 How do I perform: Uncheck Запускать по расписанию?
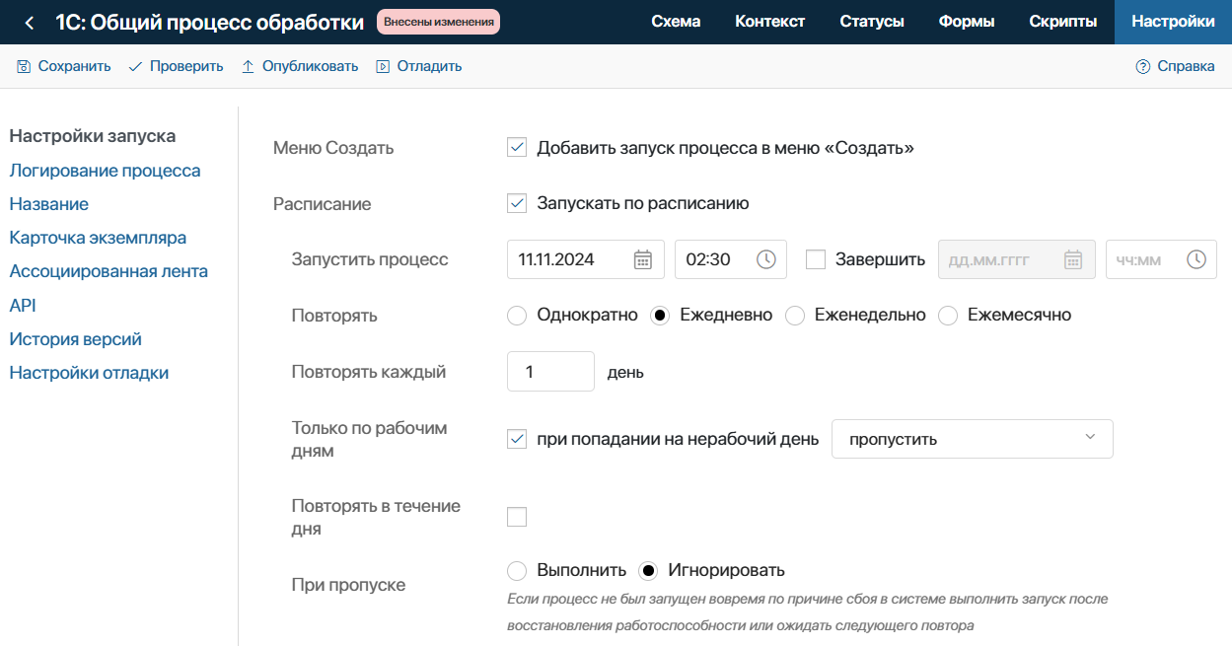517,204
